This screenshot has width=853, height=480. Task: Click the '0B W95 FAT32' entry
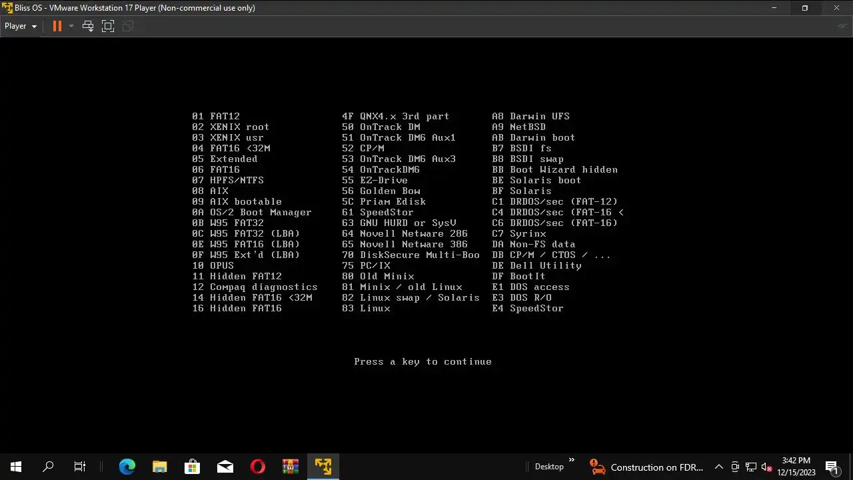click(x=228, y=223)
